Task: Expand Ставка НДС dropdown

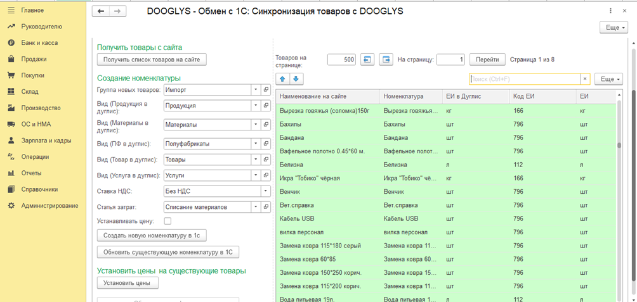Action: pos(266,191)
